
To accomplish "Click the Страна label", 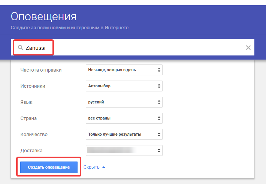I will coord(28,118).
